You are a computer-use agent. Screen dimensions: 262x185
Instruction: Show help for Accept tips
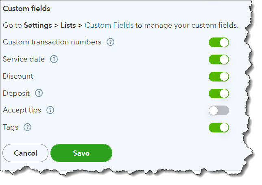point(50,110)
